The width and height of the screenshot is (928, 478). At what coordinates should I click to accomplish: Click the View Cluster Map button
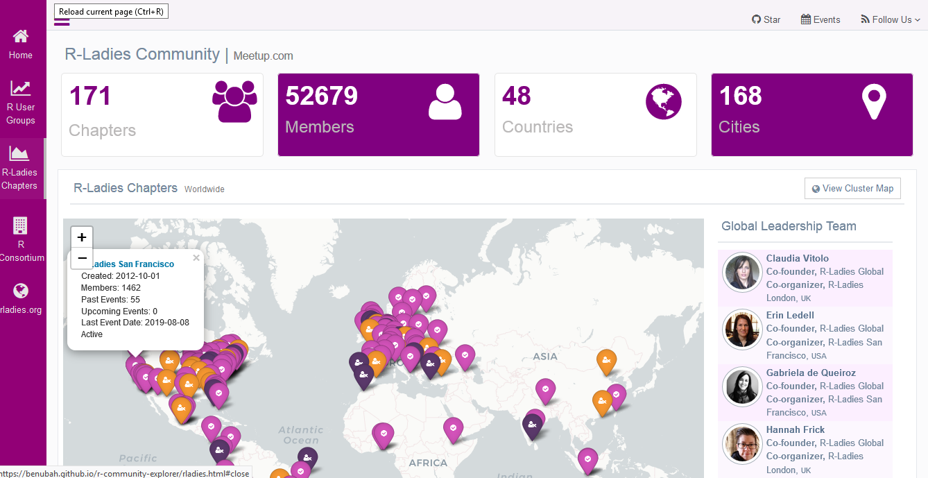[x=852, y=188]
